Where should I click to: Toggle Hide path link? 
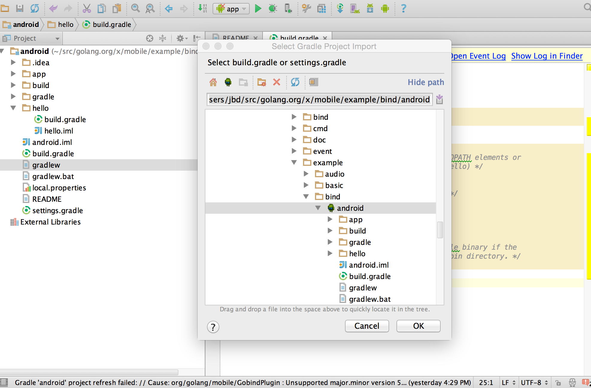tap(425, 82)
